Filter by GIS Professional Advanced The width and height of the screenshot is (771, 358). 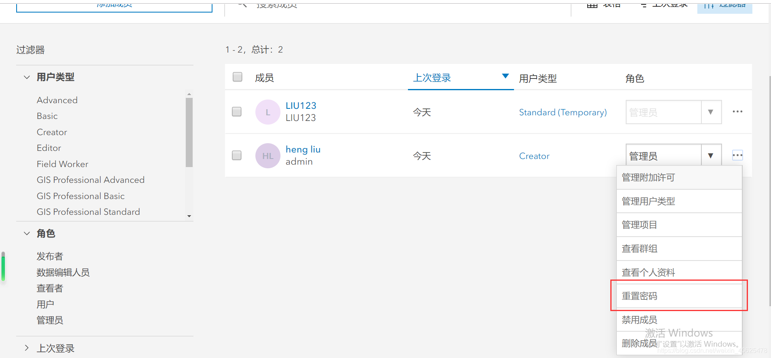91,180
